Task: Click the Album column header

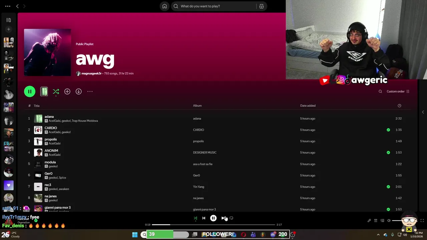Action: coord(197,106)
